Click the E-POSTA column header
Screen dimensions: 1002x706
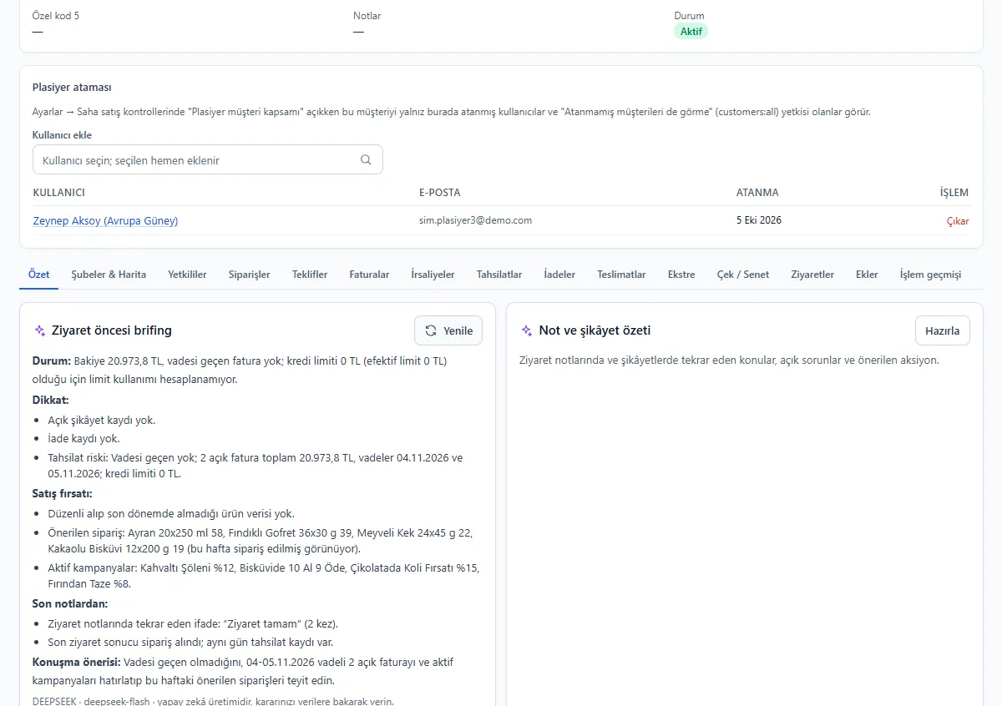coord(440,193)
